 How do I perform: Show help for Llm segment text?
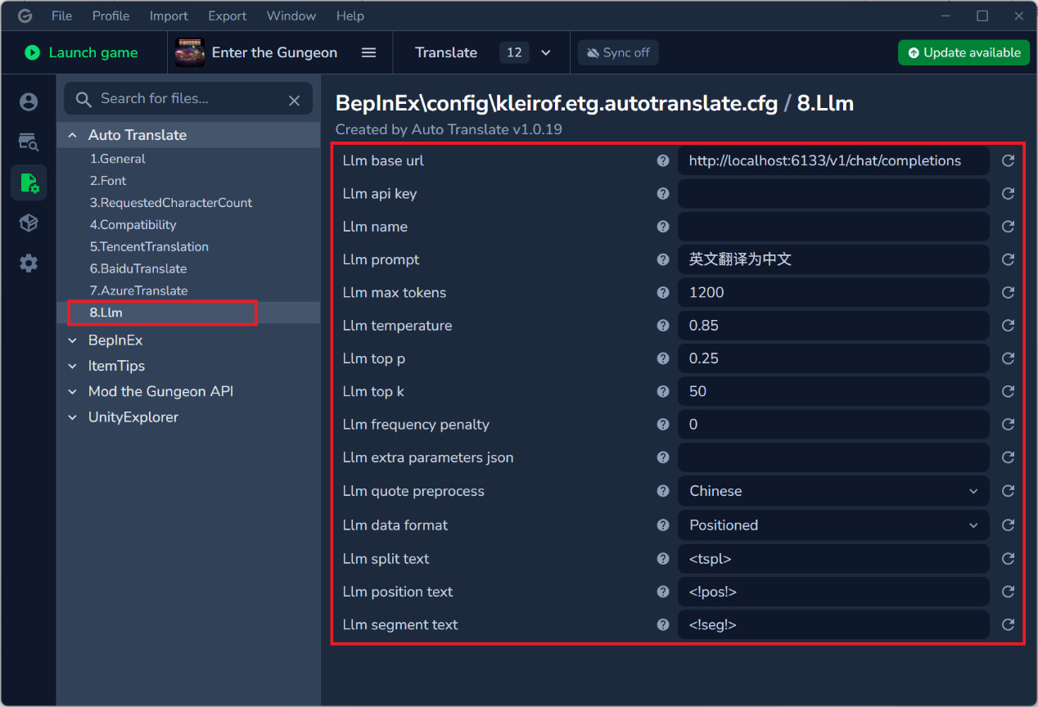663,624
